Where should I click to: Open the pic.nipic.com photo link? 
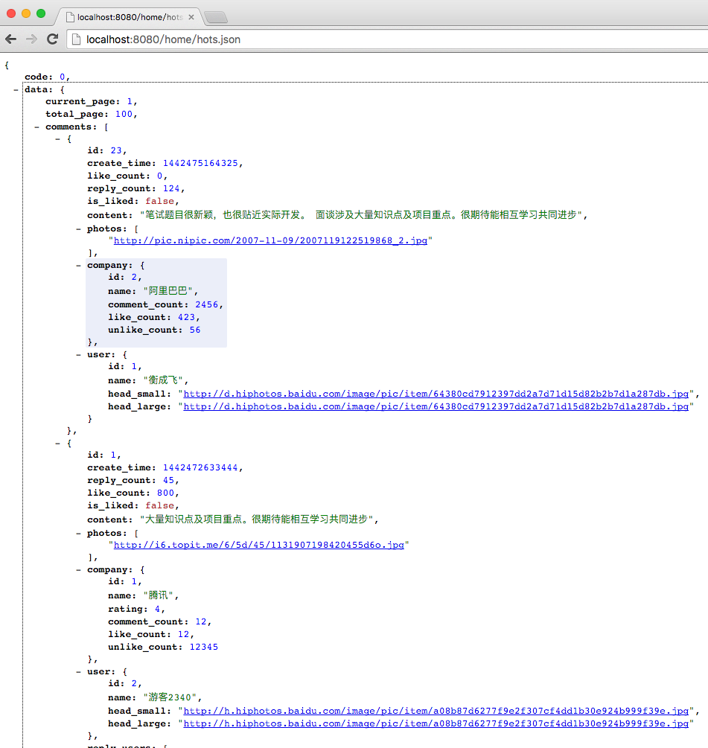(x=270, y=240)
